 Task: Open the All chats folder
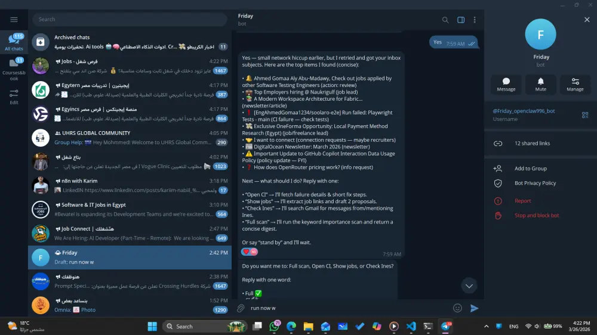tap(14, 42)
